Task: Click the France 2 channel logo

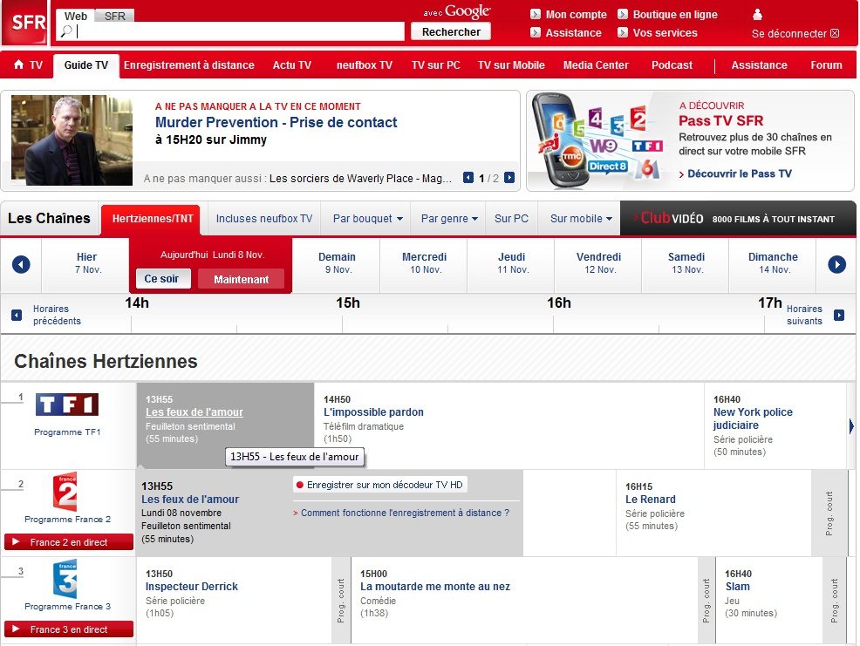Action: 65,492
